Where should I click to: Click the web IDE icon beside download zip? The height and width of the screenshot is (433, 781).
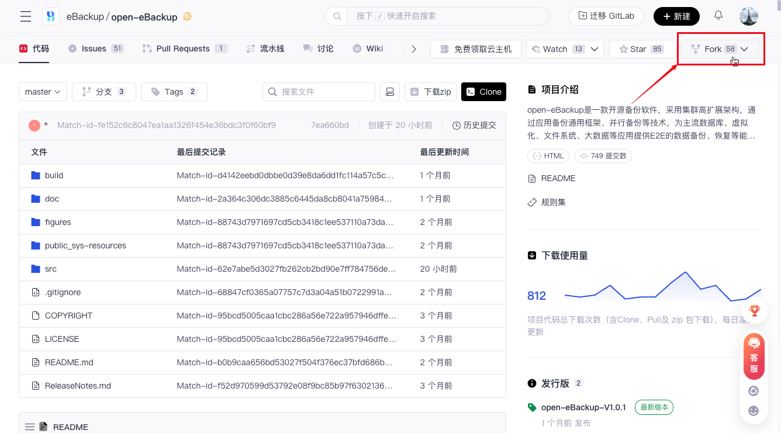[x=390, y=92]
